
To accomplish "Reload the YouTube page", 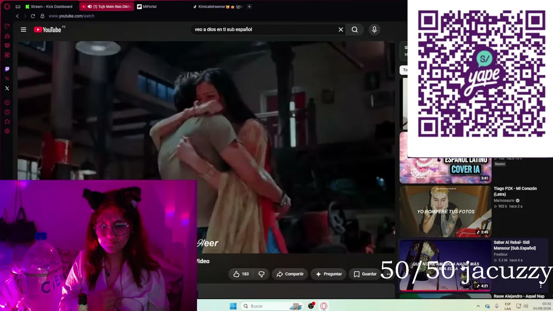I will (33, 16).
